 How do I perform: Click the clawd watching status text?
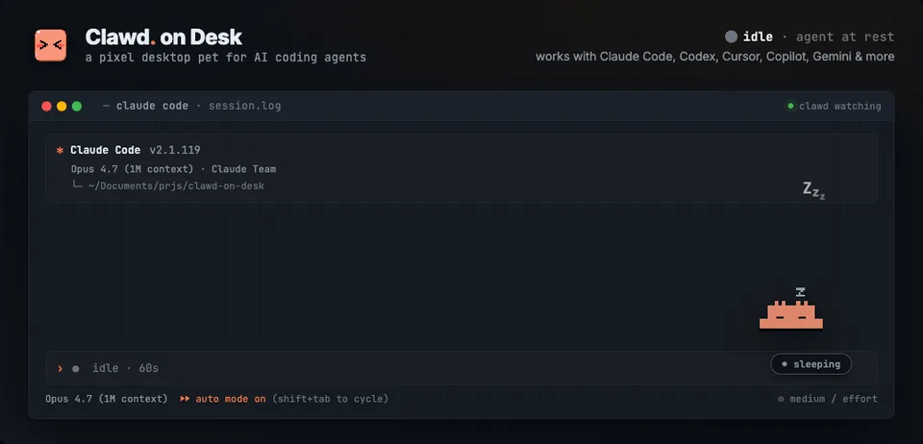tap(840, 106)
